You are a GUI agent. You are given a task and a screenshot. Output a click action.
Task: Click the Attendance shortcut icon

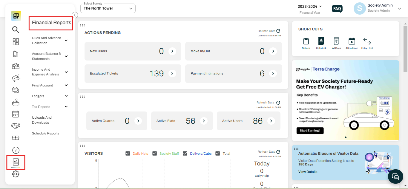352,41
